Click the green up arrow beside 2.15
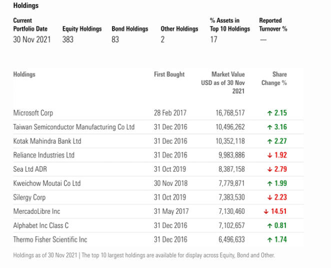Image resolution: width=331 pixels, height=268 pixels. tap(269, 113)
